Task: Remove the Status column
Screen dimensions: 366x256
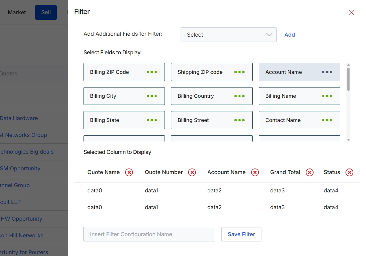Action: pos(350,173)
